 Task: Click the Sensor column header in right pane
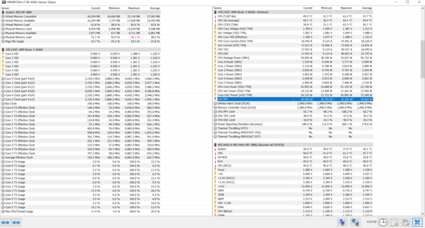tap(253, 8)
